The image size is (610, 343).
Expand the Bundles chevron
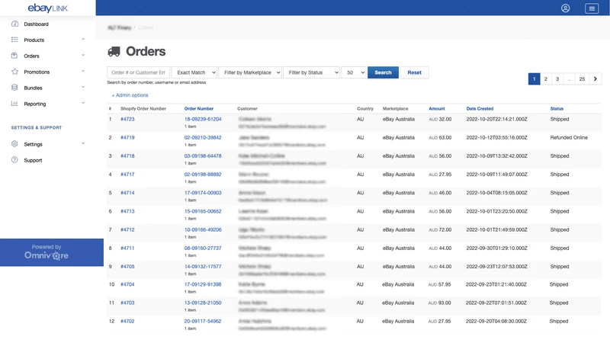[83, 87]
